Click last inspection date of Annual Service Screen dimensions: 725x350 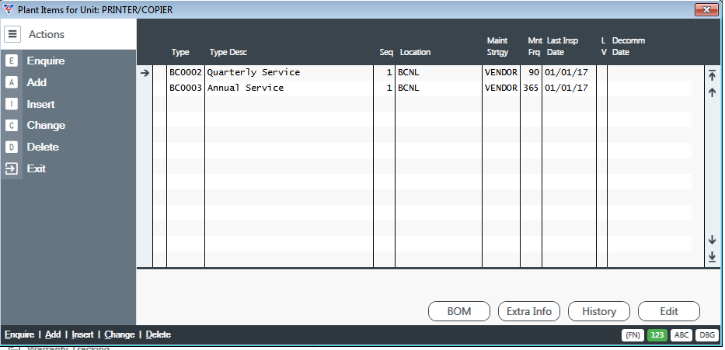click(566, 88)
